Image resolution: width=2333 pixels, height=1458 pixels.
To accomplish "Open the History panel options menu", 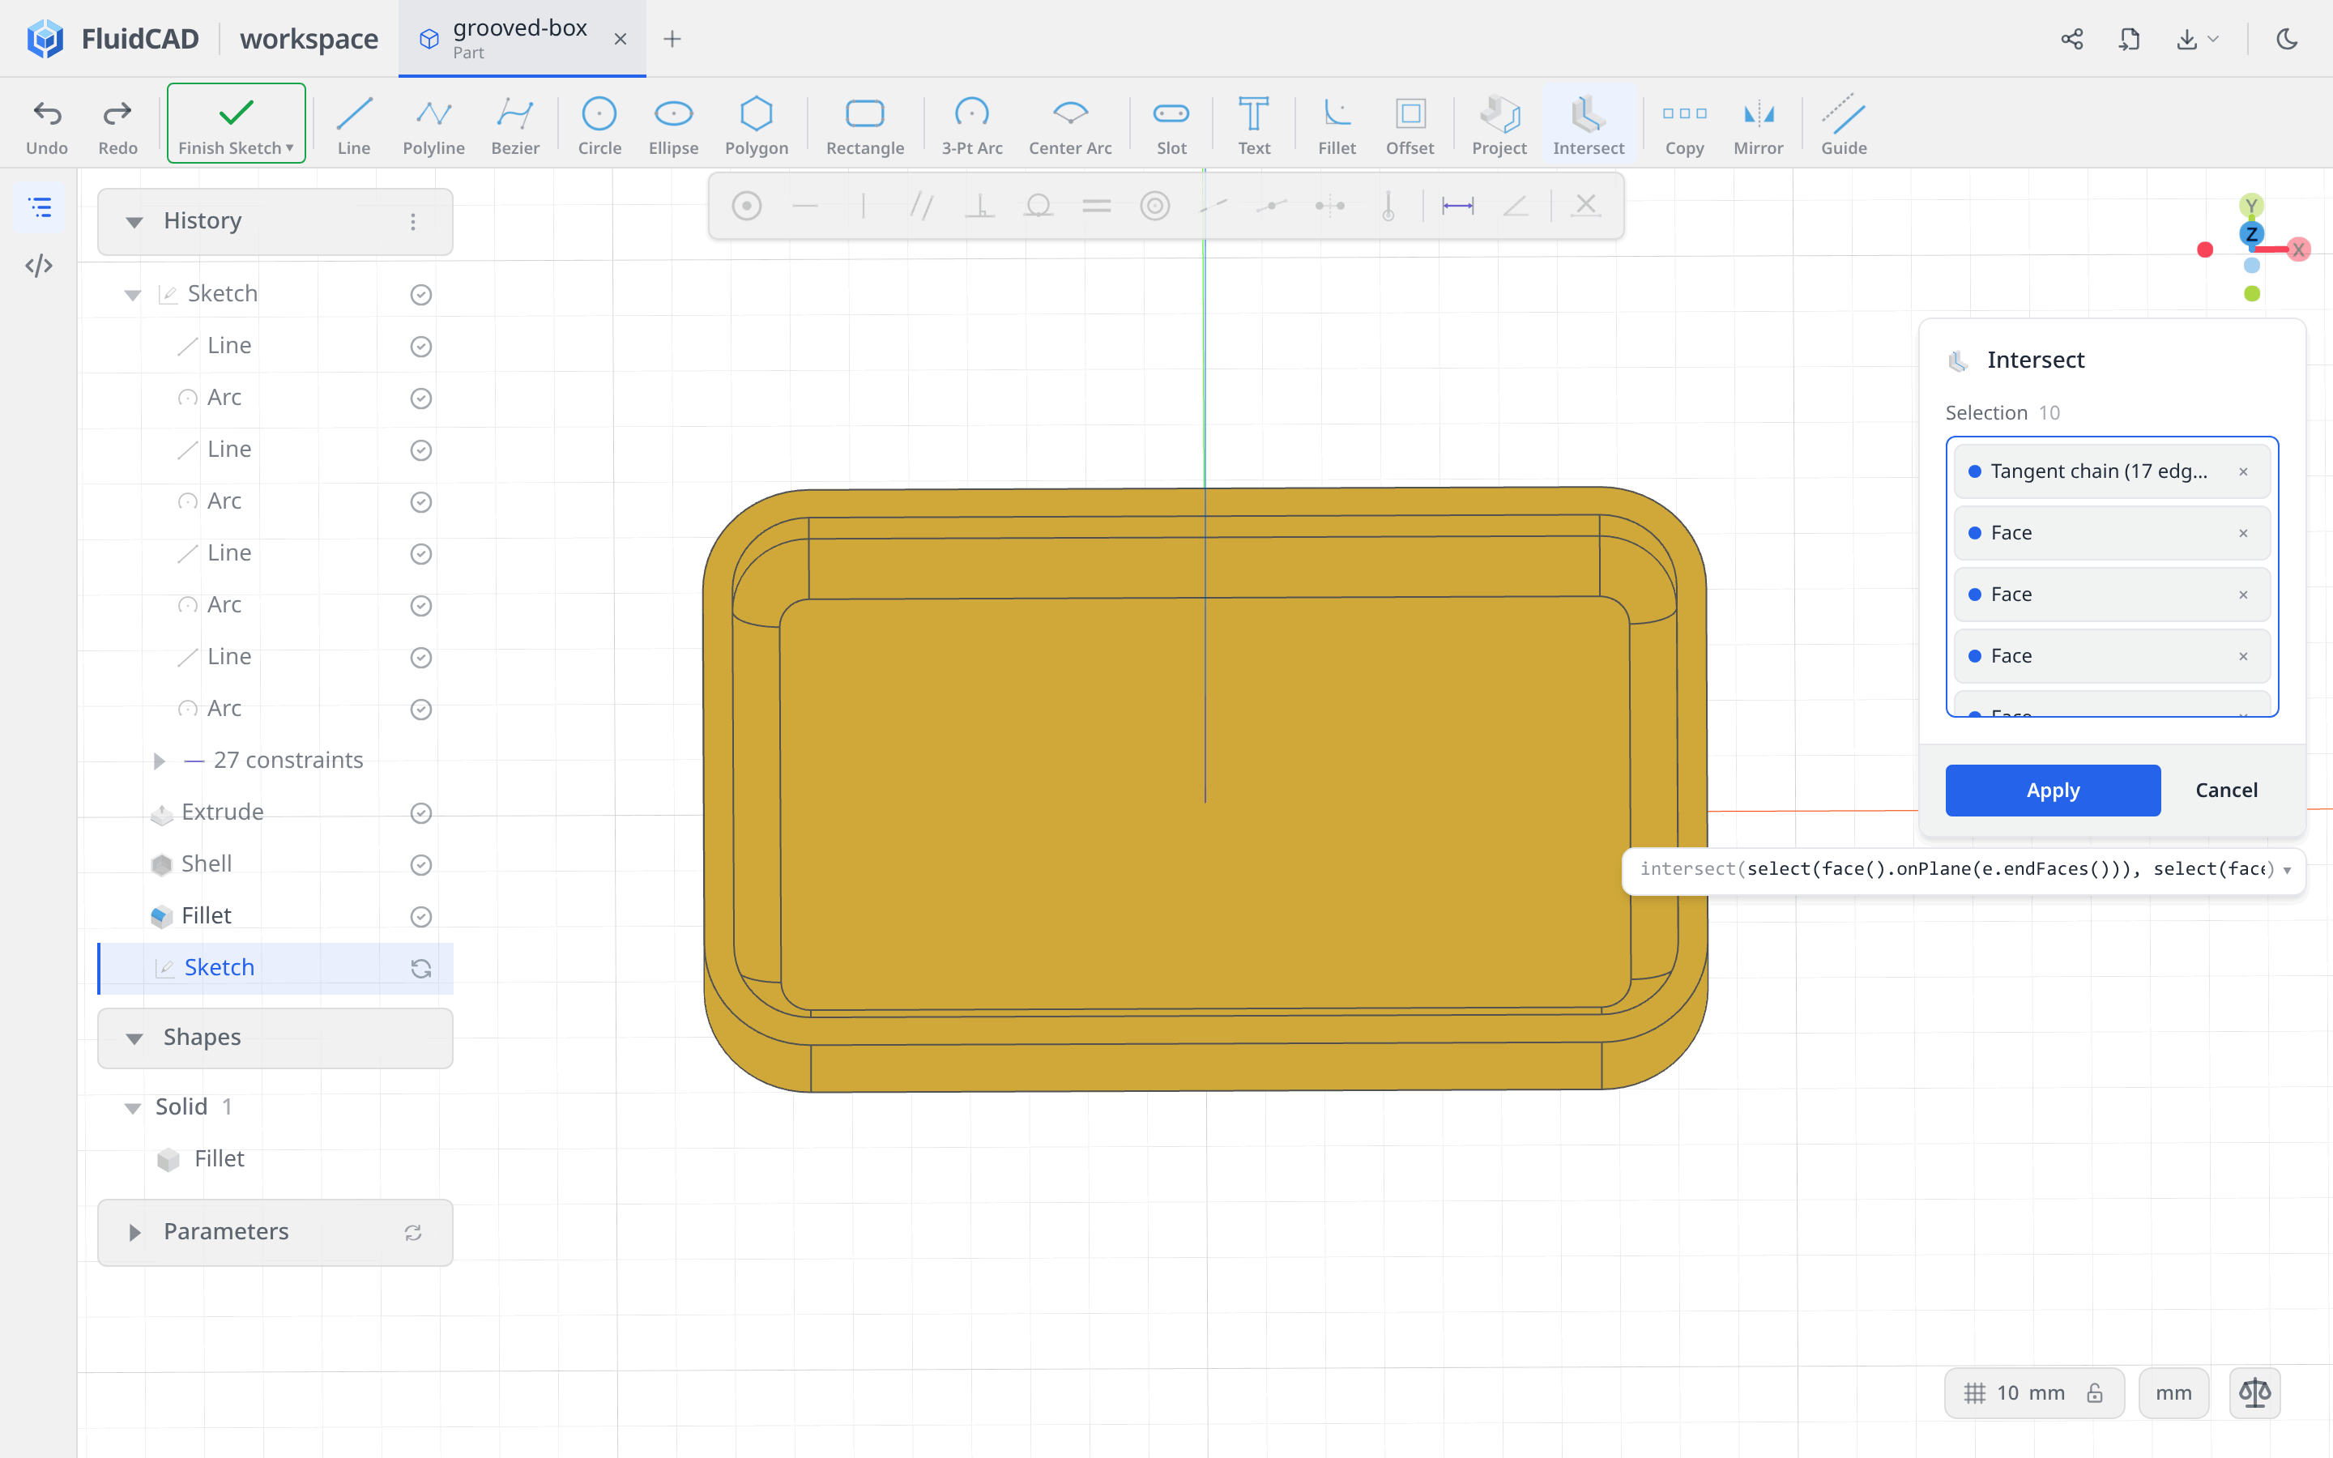I will tap(412, 222).
